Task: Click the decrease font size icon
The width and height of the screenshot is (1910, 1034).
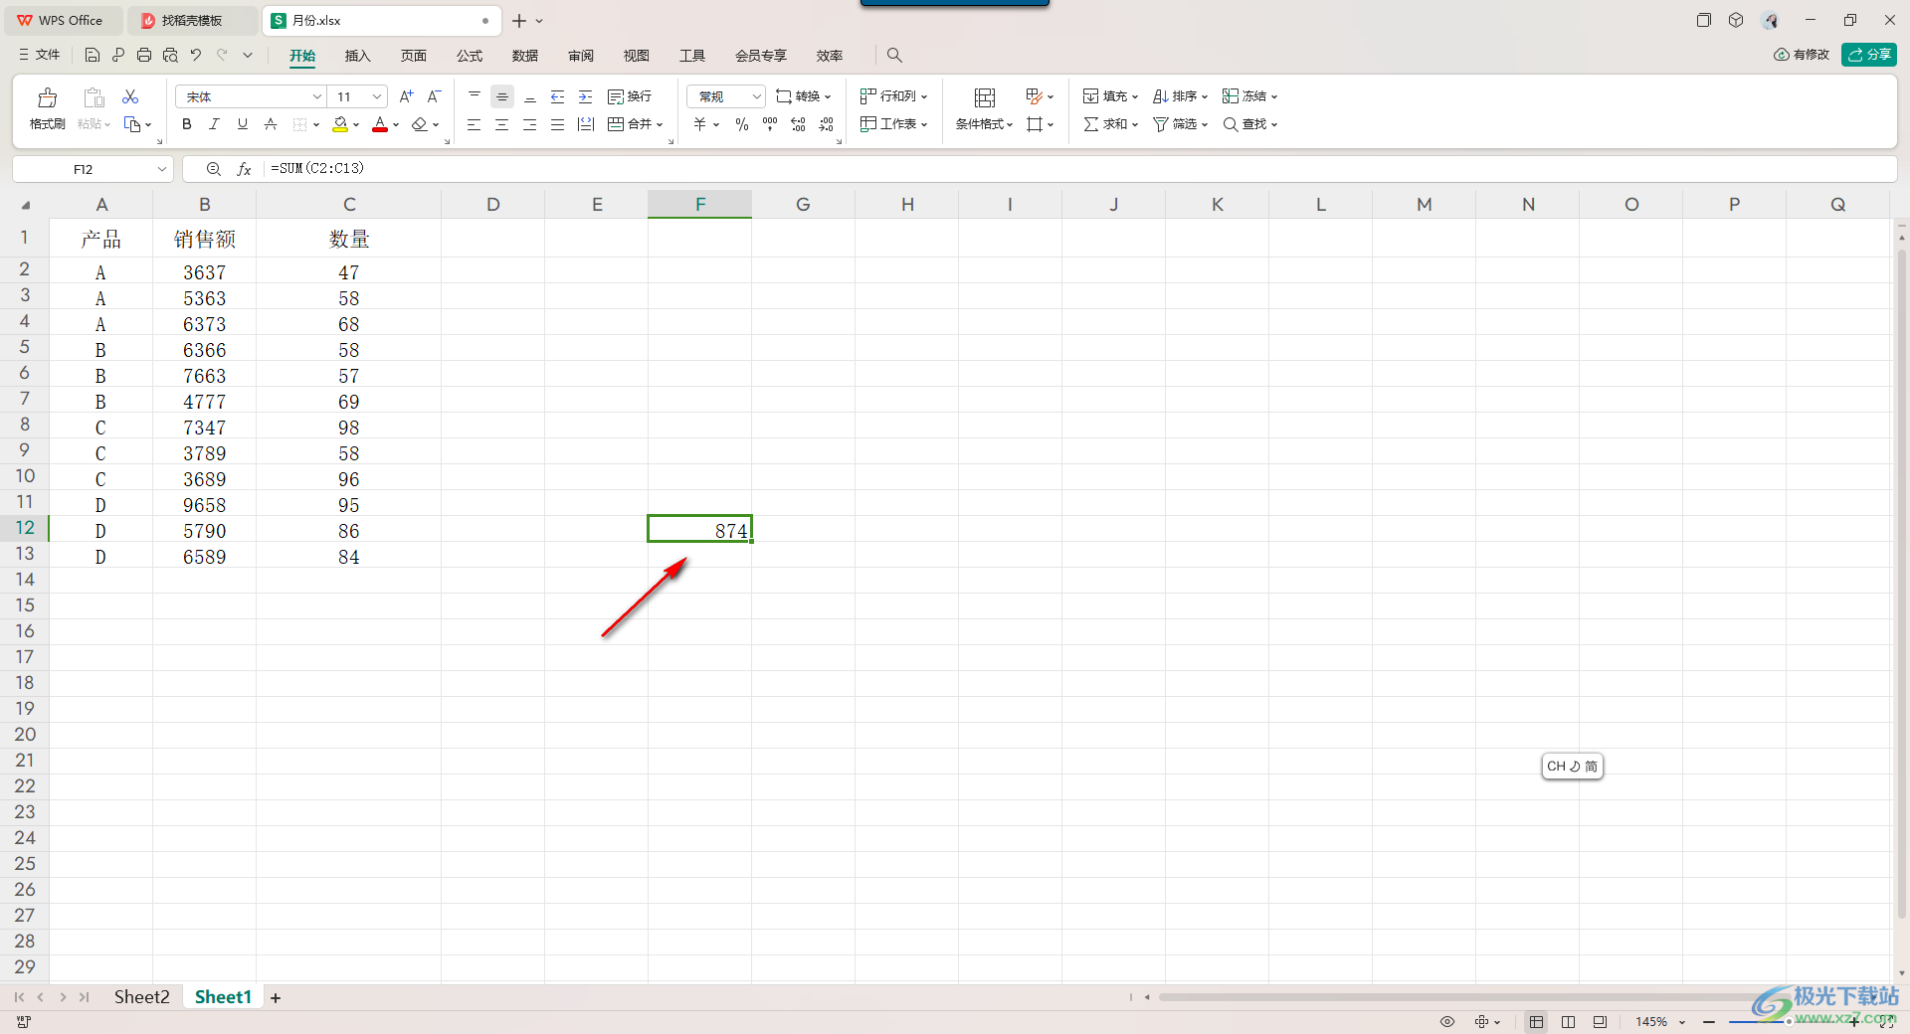Action: (x=434, y=96)
